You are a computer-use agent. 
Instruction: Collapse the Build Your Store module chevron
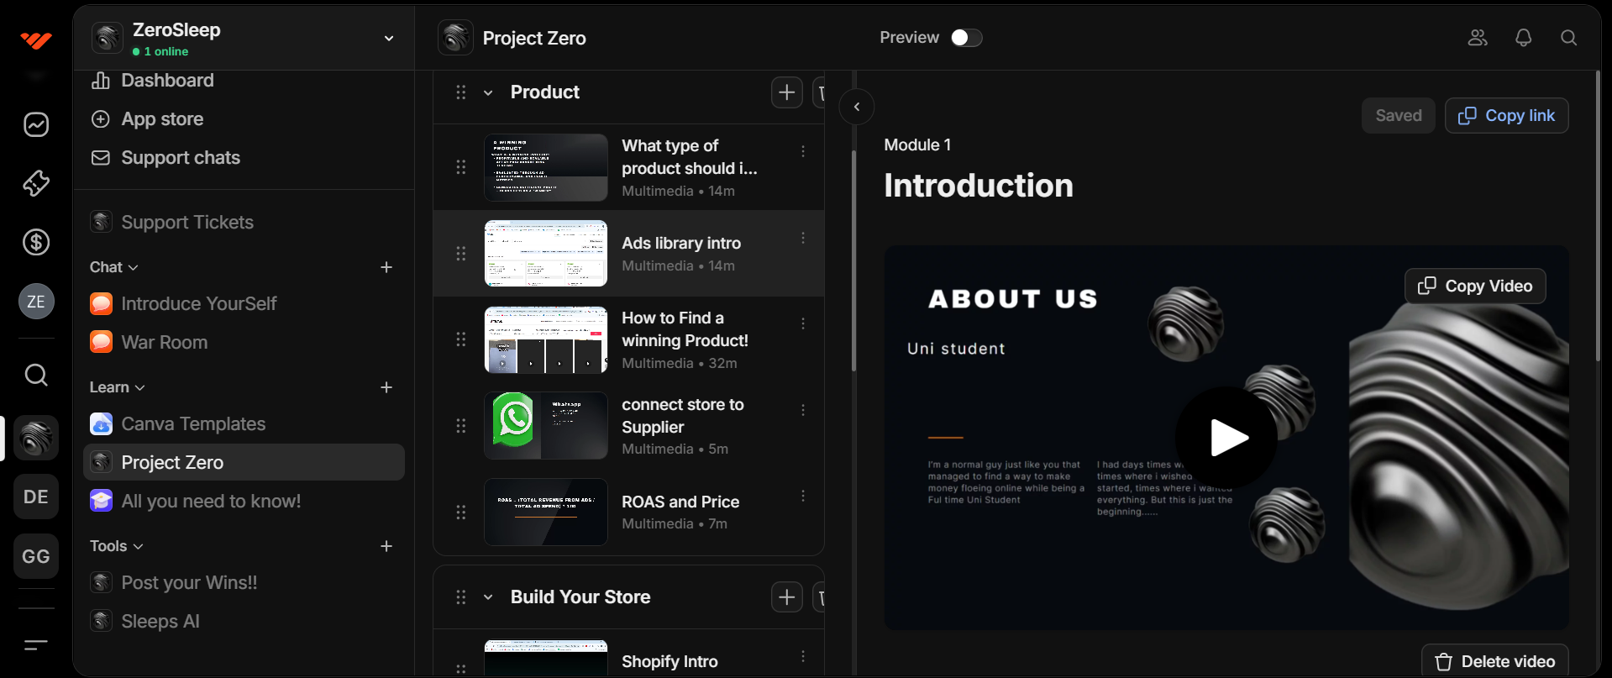tap(488, 597)
